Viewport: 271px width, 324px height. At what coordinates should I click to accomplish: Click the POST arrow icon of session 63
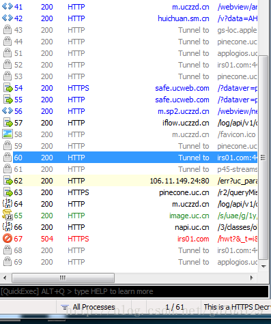(x=8, y=192)
